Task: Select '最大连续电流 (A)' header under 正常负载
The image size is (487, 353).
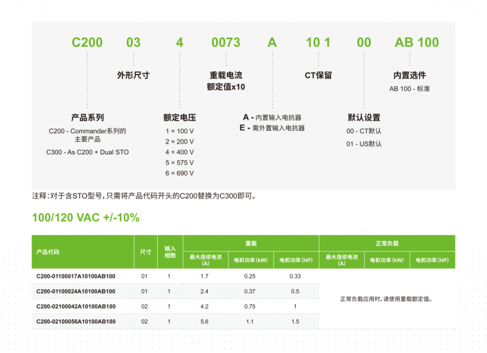Action: 342,260
